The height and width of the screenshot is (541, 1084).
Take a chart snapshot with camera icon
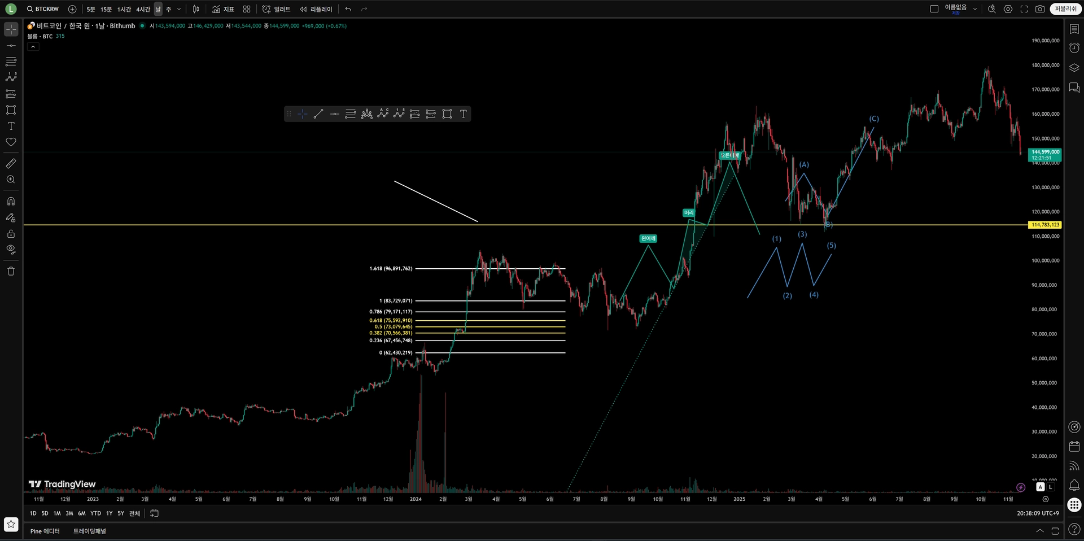pos(1040,9)
